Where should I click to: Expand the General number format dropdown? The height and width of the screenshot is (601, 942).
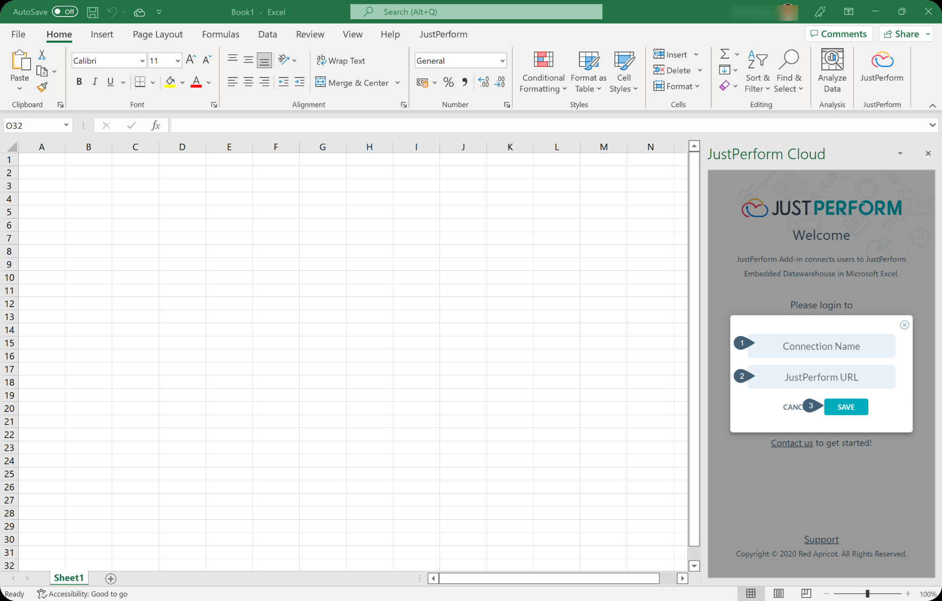click(501, 60)
